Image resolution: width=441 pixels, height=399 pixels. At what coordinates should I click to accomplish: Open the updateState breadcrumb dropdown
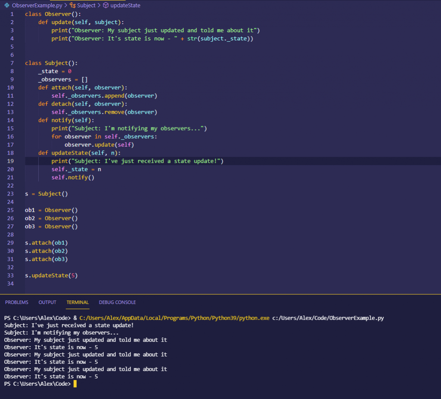click(x=125, y=5)
